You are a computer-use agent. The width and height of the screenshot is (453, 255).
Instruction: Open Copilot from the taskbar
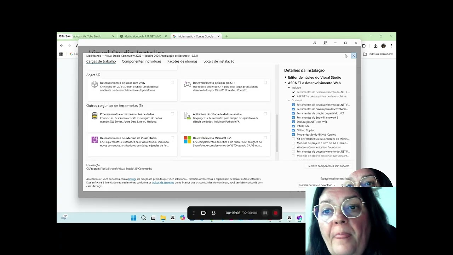[x=182, y=218]
